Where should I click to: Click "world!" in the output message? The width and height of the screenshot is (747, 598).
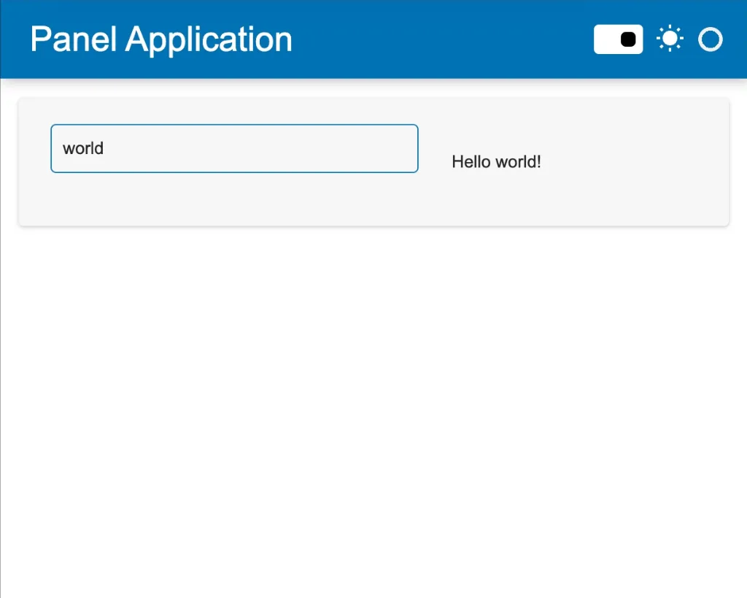coord(518,161)
